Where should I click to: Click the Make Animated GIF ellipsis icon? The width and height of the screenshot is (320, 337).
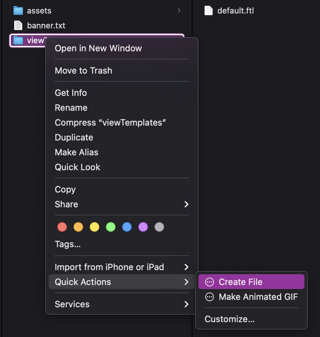(210, 297)
